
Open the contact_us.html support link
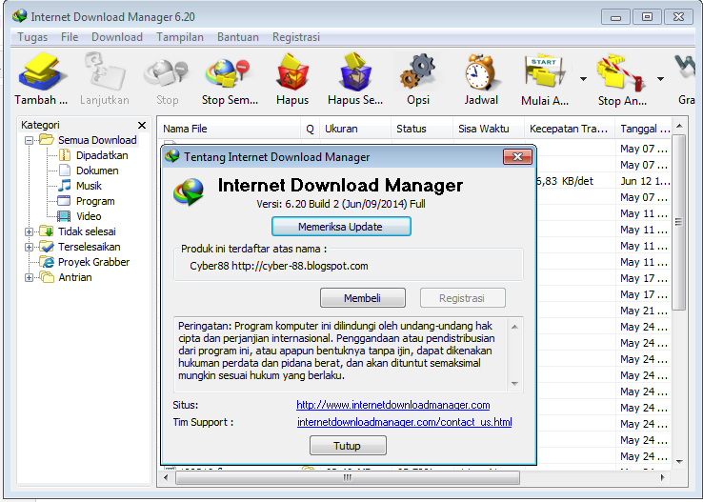405,422
